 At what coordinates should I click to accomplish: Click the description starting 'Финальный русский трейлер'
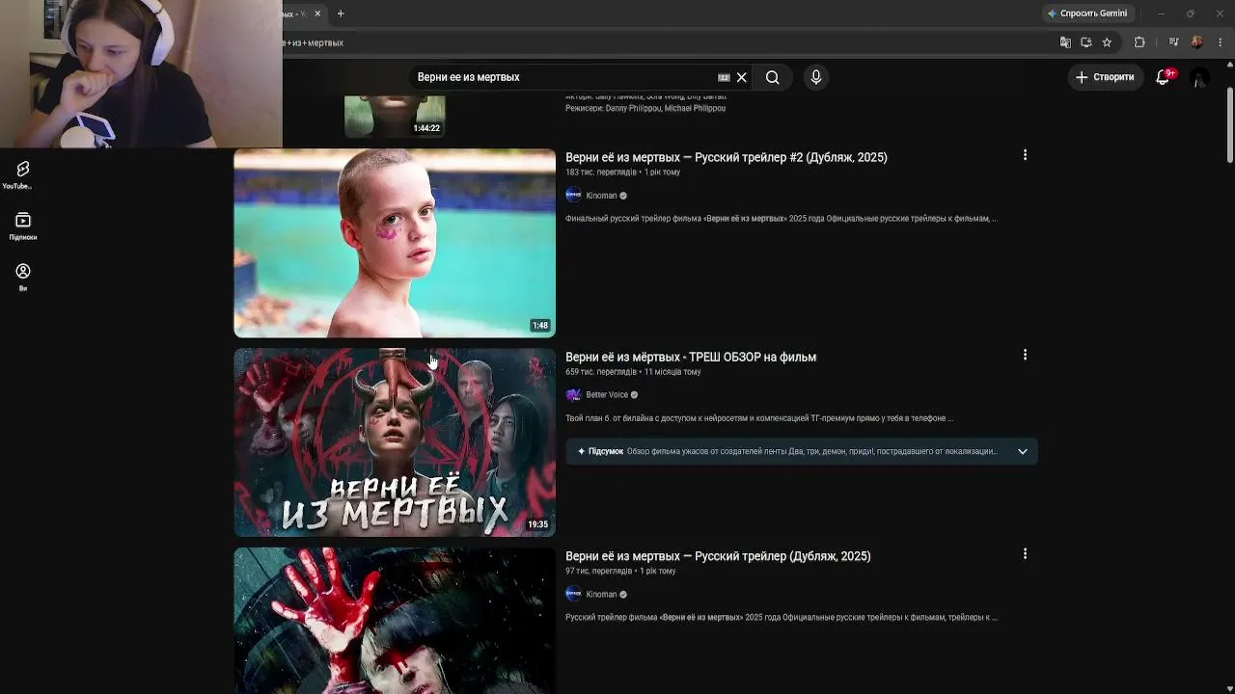coord(782,219)
